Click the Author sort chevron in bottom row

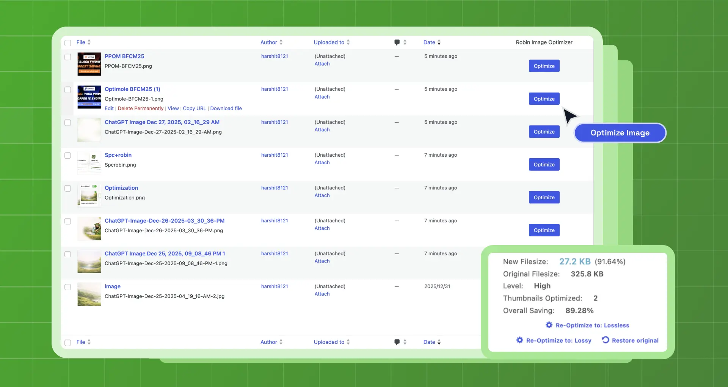click(281, 342)
